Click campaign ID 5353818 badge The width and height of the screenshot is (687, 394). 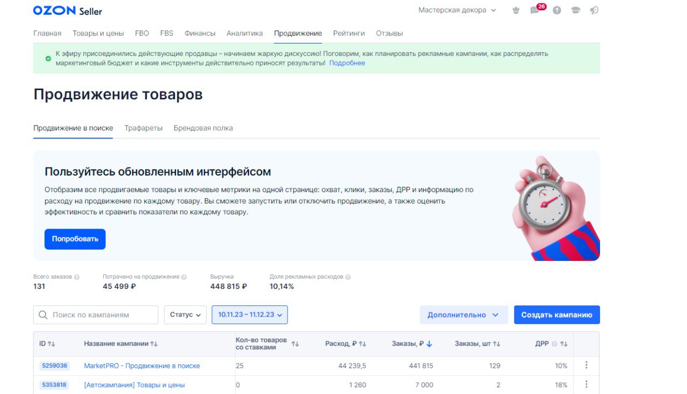click(54, 385)
